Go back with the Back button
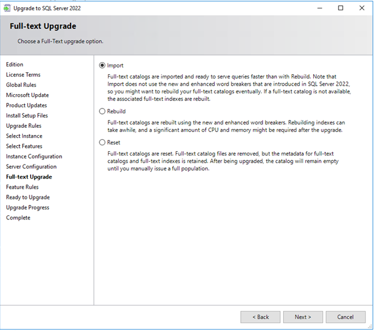Screen dimensions: 374x331 (260, 317)
